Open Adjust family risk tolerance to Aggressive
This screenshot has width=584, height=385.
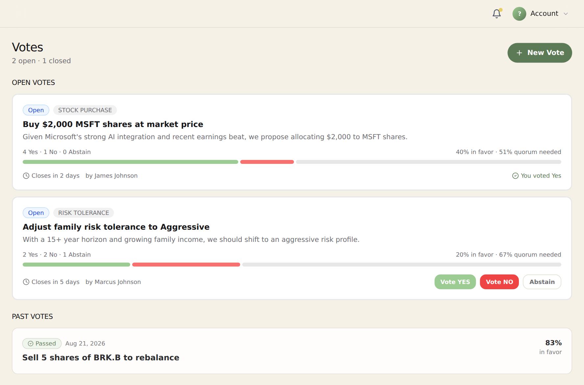(x=116, y=227)
